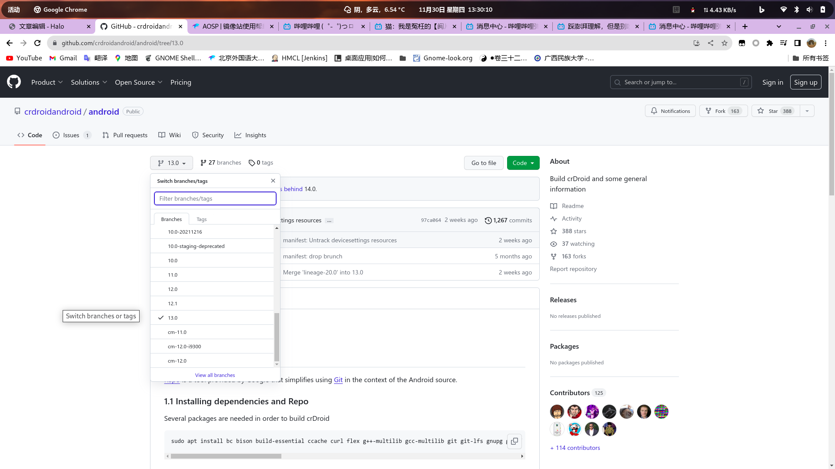Open the commit history clock icon
The width and height of the screenshot is (835, 469).
488,221
